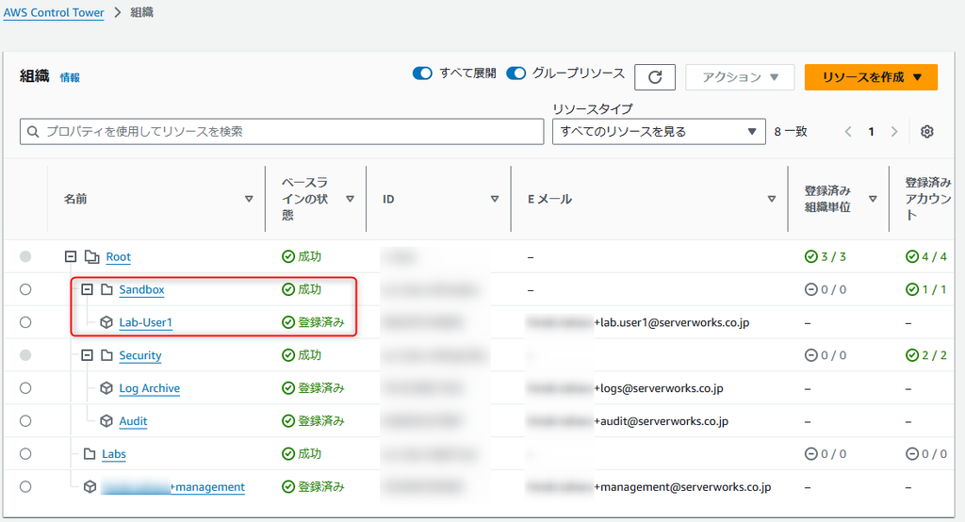Open the Security OU link

click(x=140, y=355)
